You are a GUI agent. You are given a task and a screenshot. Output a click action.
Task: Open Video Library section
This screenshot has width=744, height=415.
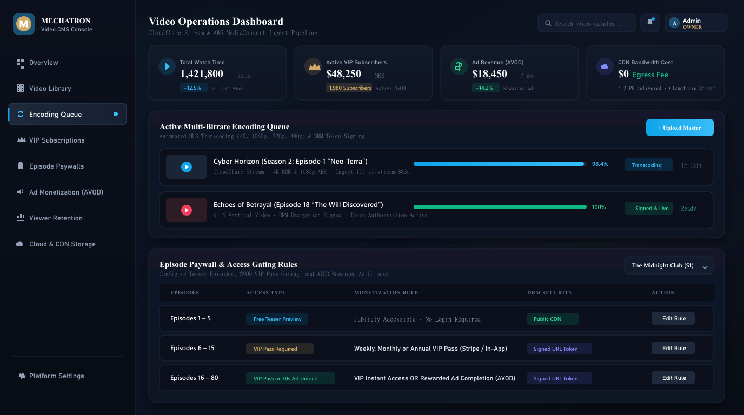click(x=68, y=88)
